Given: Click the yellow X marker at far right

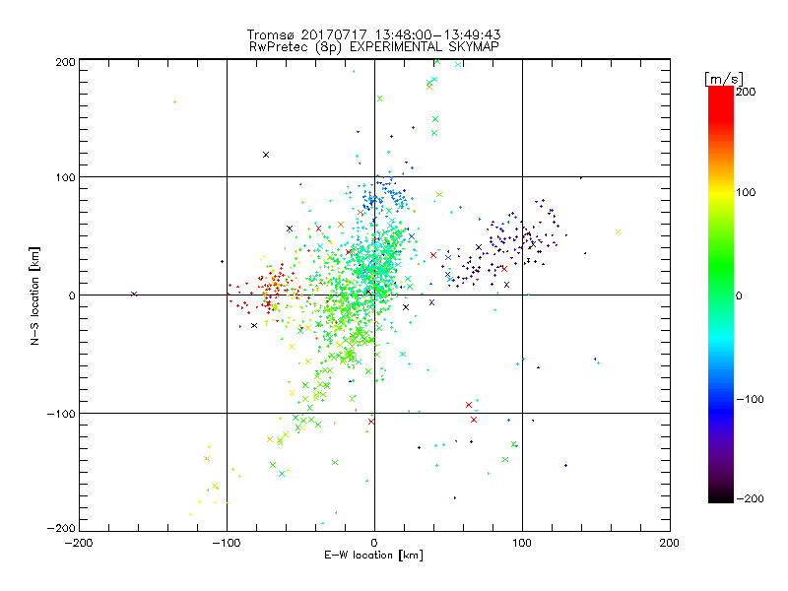Looking at the screenshot, I should [619, 232].
